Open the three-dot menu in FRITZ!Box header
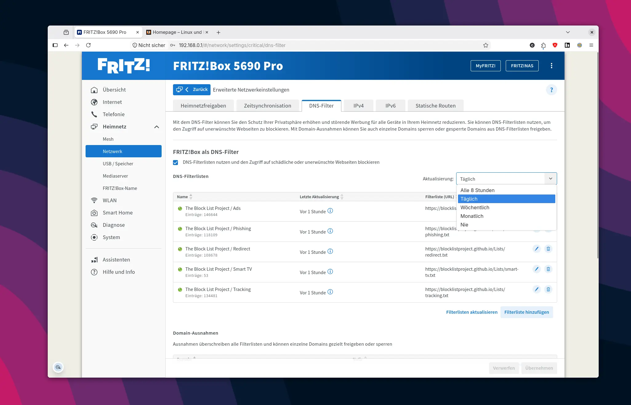Image resolution: width=631 pixels, height=405 pixels. click(x=551, y=66)
